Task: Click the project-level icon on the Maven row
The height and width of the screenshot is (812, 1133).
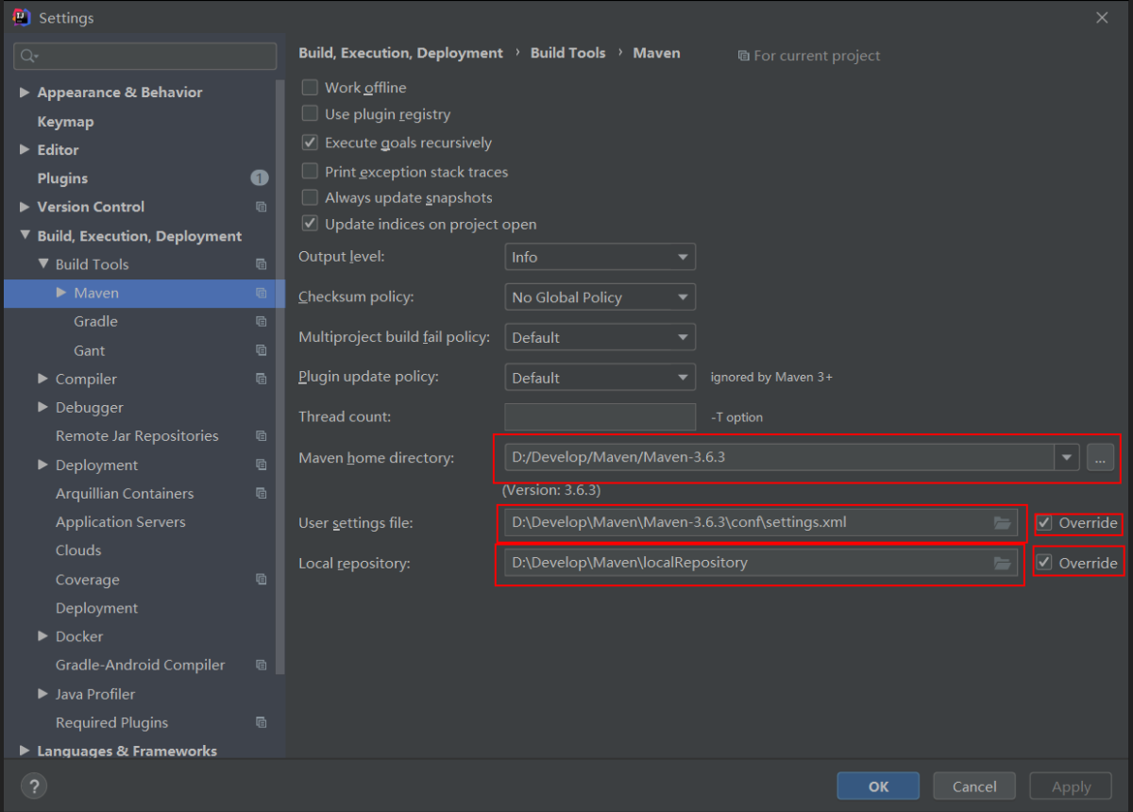Action: pyautogui.click(x=262, y=294)
